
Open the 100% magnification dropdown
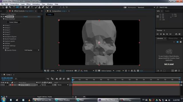(x=54, y=71)
